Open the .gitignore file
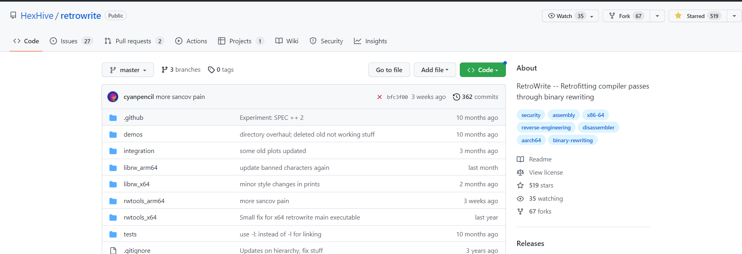742x254 pixels. [x=137, y=250]
